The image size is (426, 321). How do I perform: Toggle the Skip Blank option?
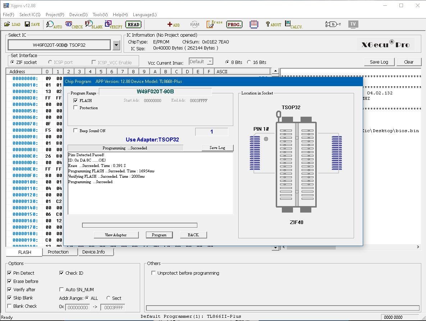(9, 298)
